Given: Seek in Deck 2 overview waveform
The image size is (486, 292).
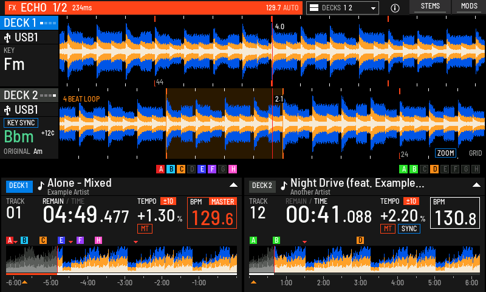Looking at the screenshot, I should [364, 259].
